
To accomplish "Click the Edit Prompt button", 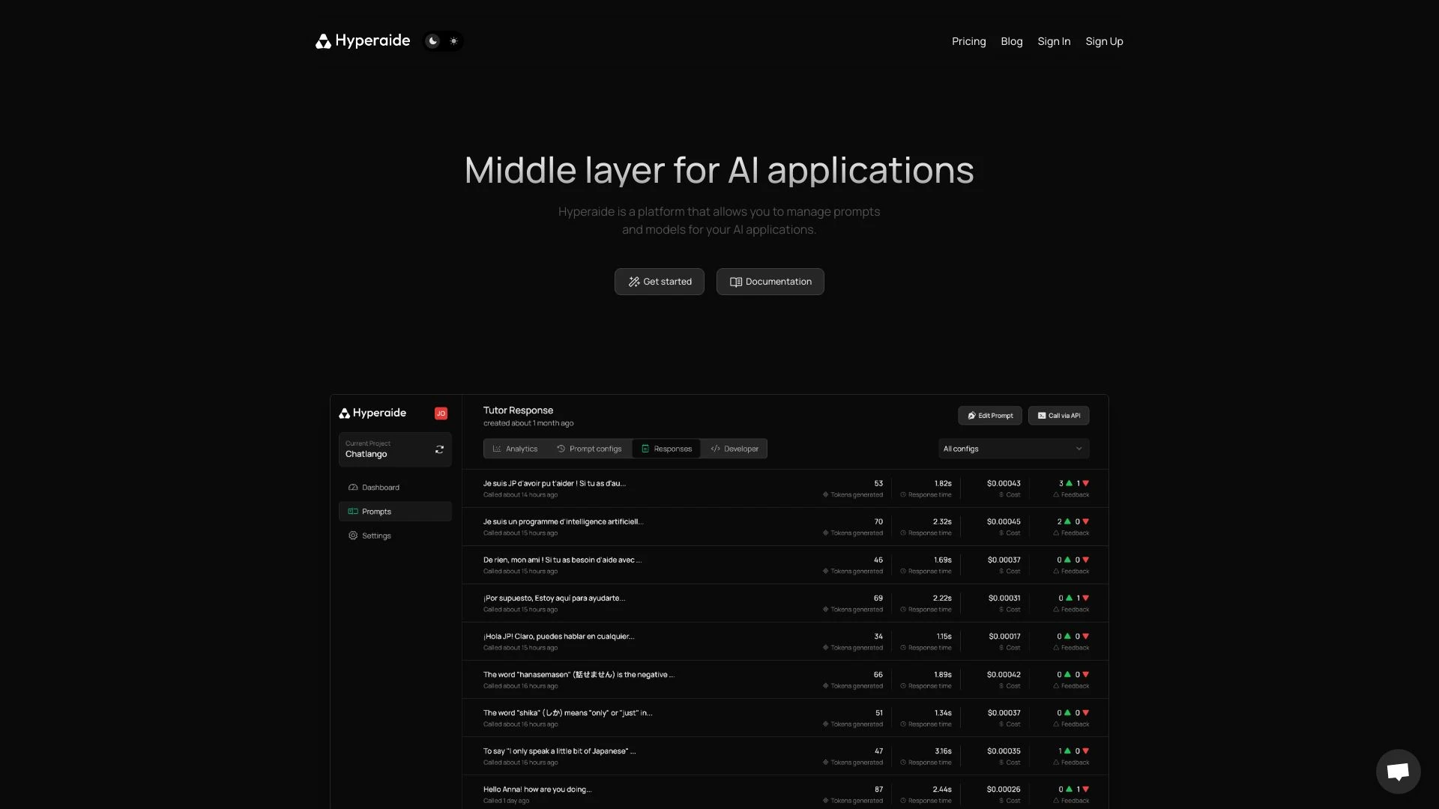I will (x=989, y=415).
